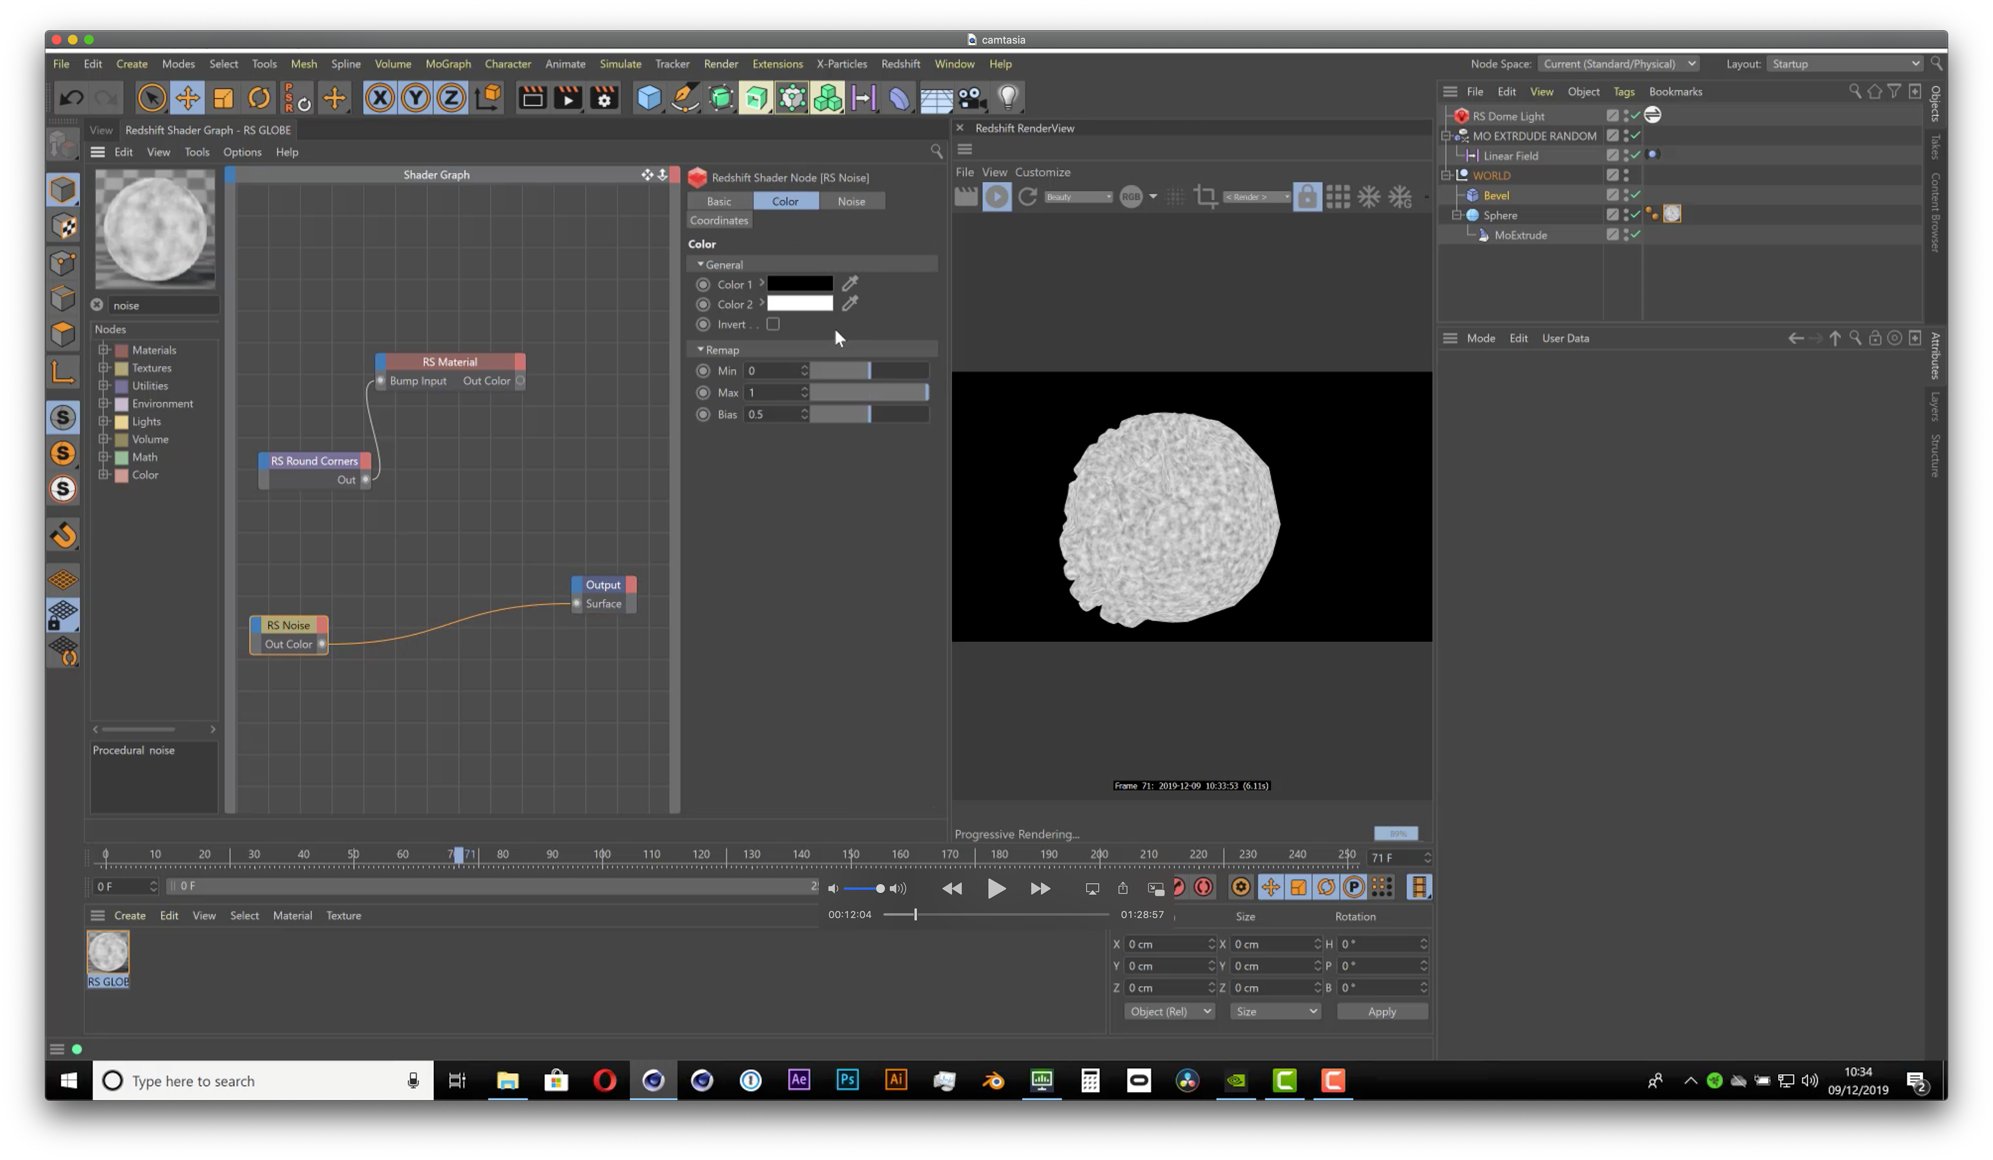The width and height of the screenshot is (1993, 1160).
Task: Switch to the Noise tab
Action: point(851,202)
